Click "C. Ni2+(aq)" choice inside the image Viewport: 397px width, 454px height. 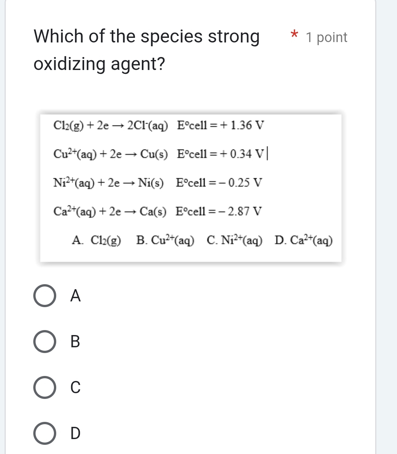pyautogui.click(x=234, y=241)
